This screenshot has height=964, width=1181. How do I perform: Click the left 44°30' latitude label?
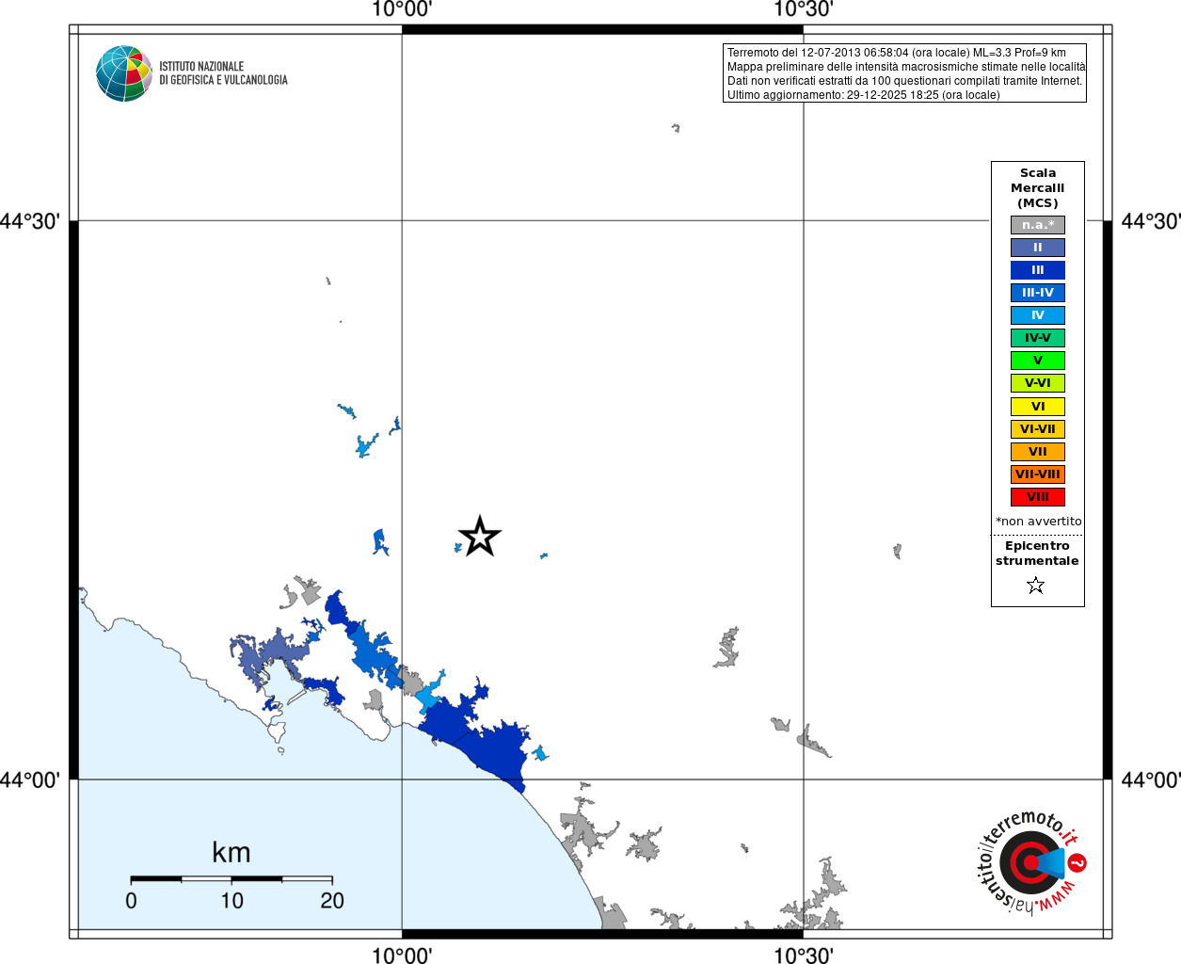30,221
